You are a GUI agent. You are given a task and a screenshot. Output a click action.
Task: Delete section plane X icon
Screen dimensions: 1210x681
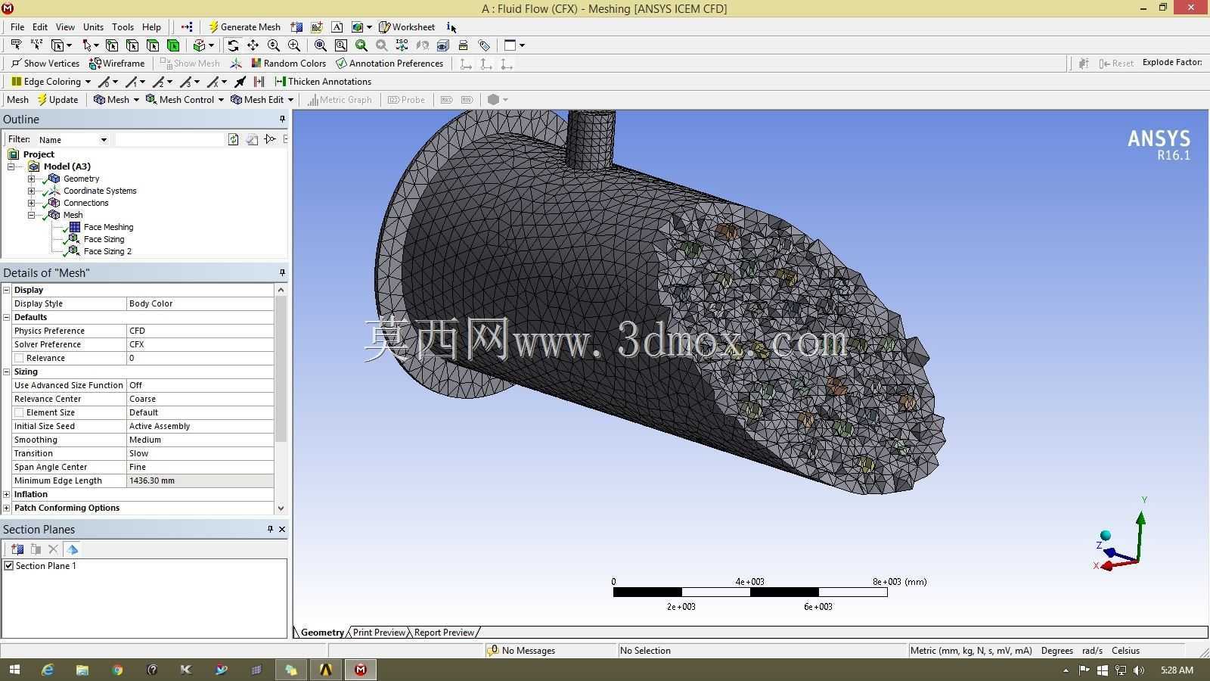[x=53, y=549]
